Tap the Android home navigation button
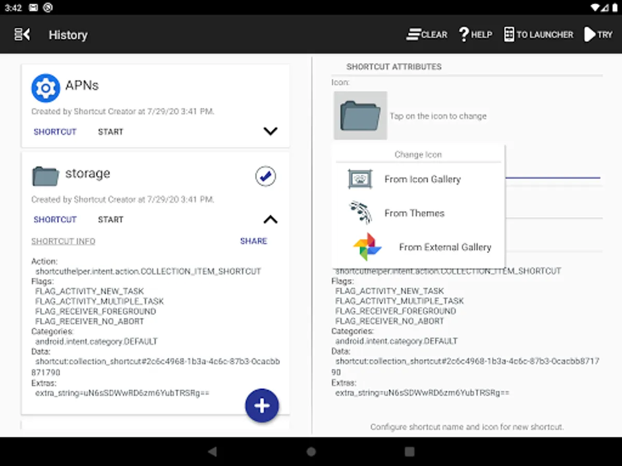 point(311,452)
